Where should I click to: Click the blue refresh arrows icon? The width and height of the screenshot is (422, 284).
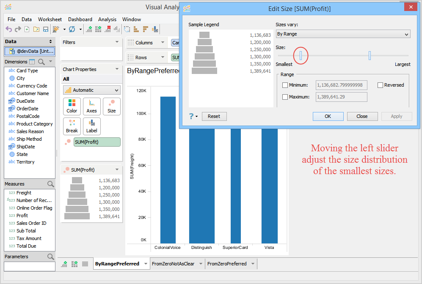pos(72,29)
